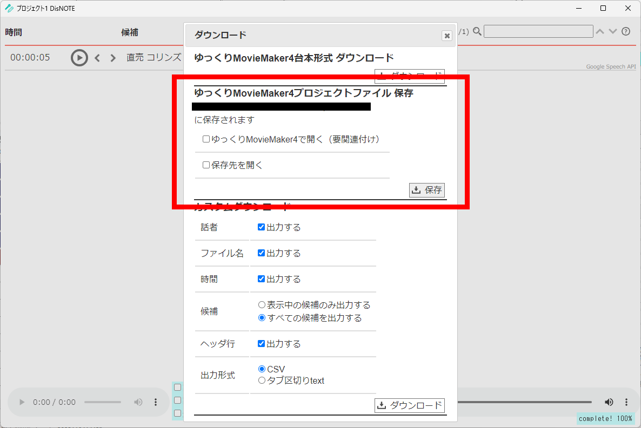Open the help question mark icon
641x428 pixels.
tap(626, 31)
